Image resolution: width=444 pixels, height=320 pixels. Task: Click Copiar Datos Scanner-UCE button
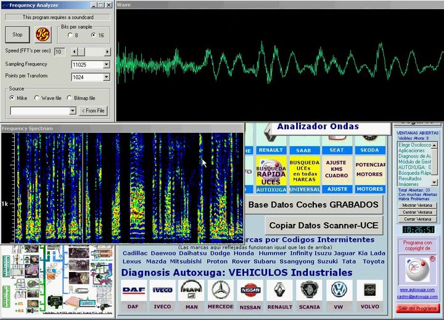(x=324, y=225)
